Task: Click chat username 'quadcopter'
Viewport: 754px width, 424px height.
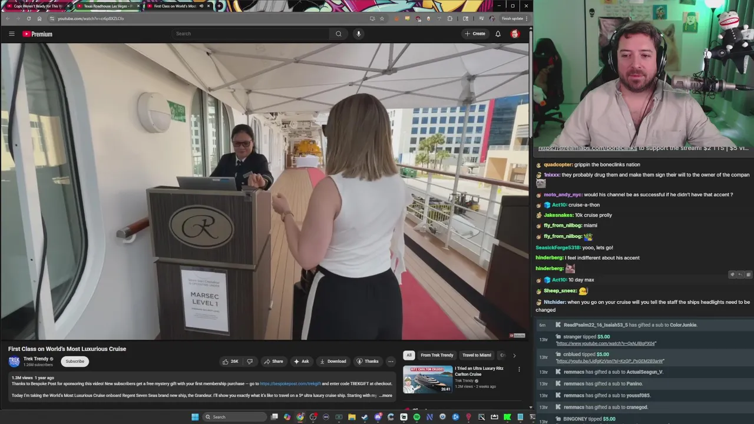Action: (x=558, y=164)
